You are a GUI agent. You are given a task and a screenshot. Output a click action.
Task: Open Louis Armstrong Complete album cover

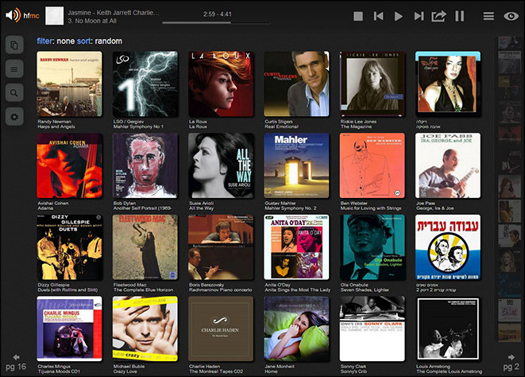(448, 328)
